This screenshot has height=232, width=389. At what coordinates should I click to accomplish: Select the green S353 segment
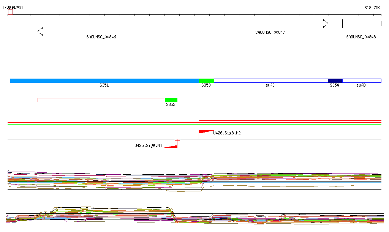(206, 80)
